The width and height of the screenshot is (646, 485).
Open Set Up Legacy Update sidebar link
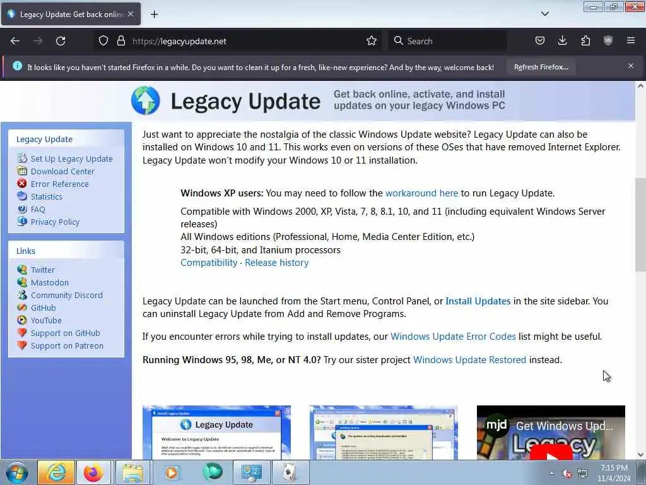[72, 159]
